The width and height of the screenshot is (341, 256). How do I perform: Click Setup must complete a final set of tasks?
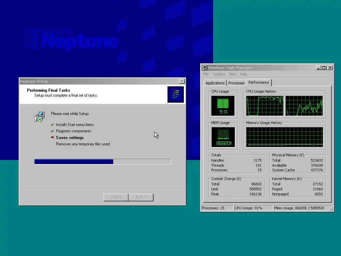click(66, 95)
